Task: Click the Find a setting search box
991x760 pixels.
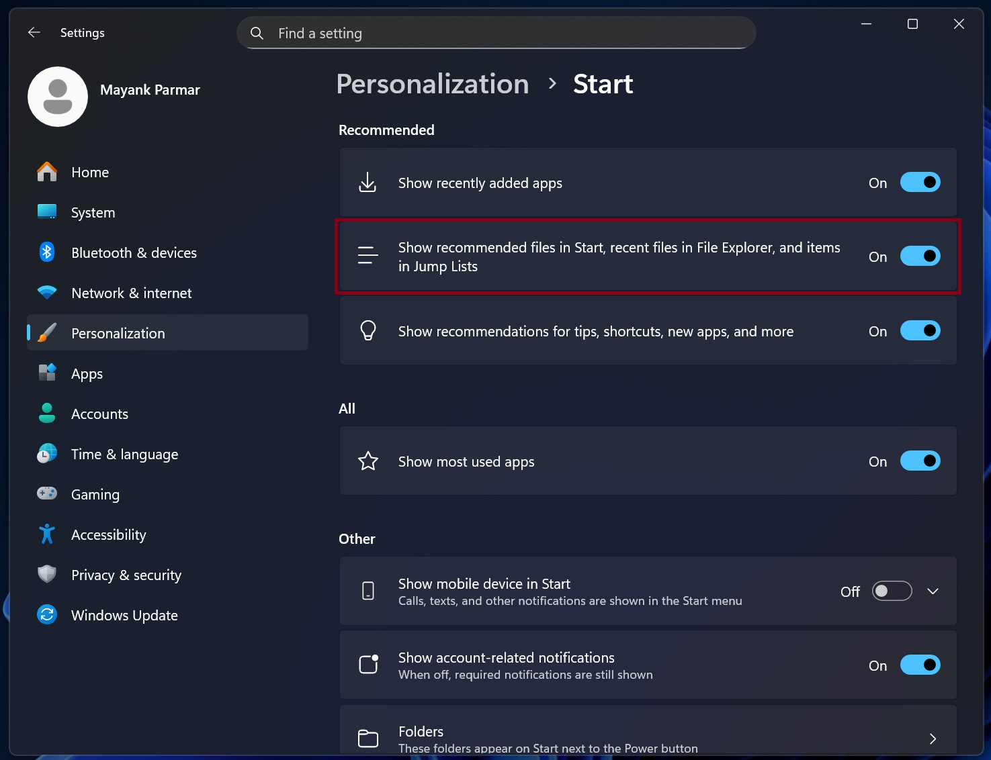Action: [496, 32]
